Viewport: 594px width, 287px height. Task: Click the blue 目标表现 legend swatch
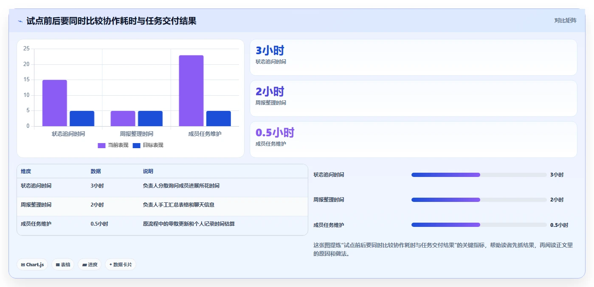(x=136, y=145)
